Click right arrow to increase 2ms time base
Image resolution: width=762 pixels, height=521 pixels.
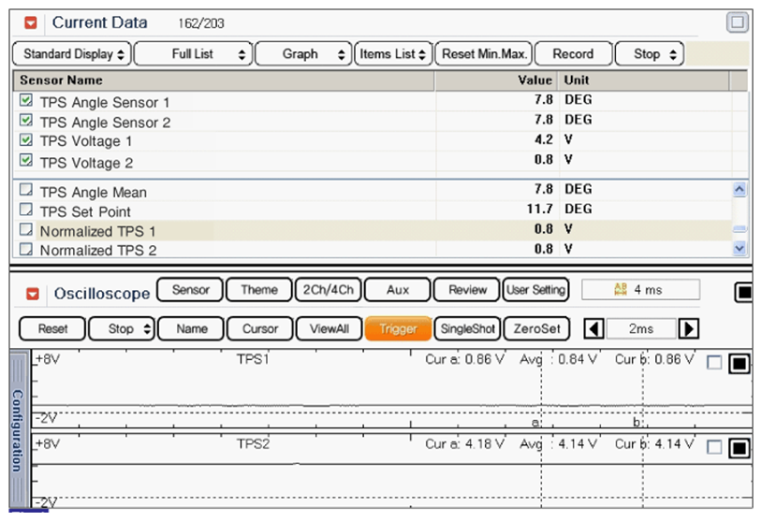coord(688,328)
